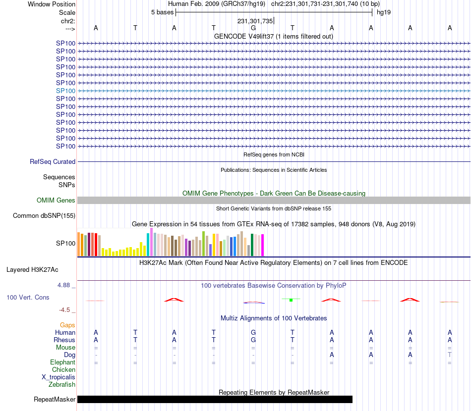471x411 pixels.
Task: Open the GENCODE V49lift37 track title
Action: (273, 36)
